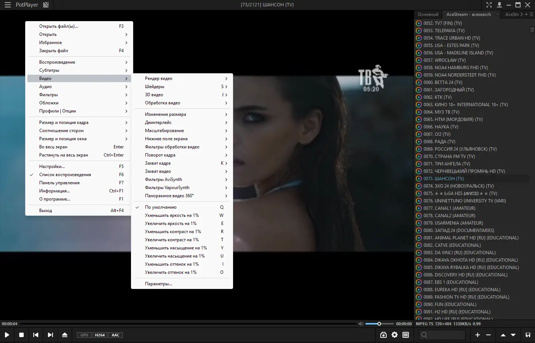Toggle the playlist panel icon

[x=406, y=335]
